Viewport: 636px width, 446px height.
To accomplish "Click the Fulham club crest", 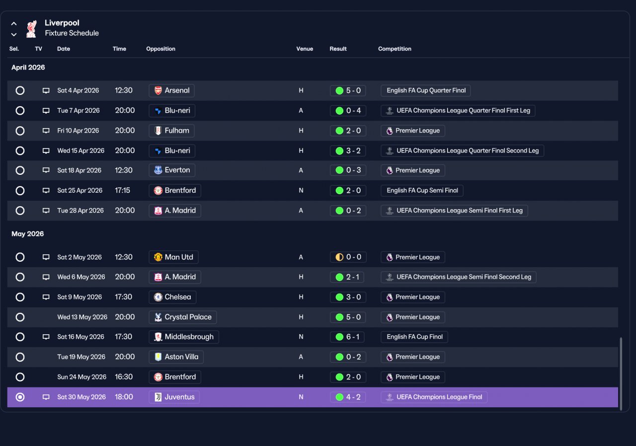I will (x=158, y=131).
